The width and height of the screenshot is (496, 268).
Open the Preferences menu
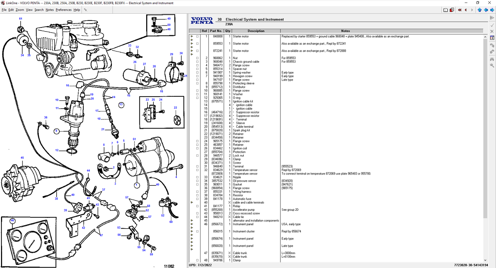tap(64, 10)
